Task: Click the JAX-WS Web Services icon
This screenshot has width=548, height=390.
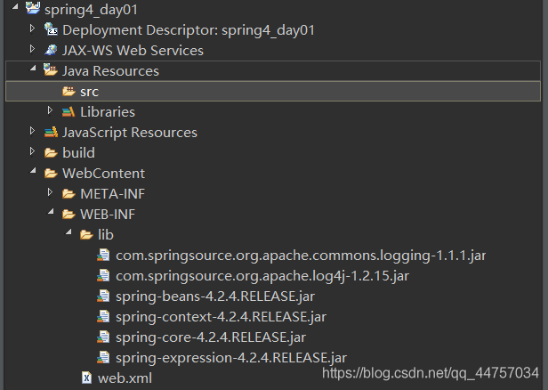Action: (x=51, y=50)
